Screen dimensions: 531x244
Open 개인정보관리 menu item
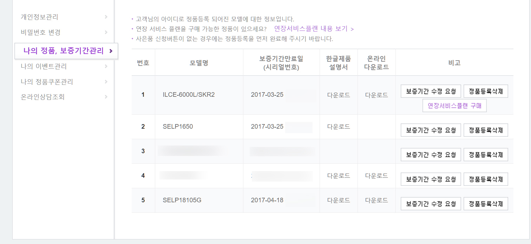(x=39, y=17)
